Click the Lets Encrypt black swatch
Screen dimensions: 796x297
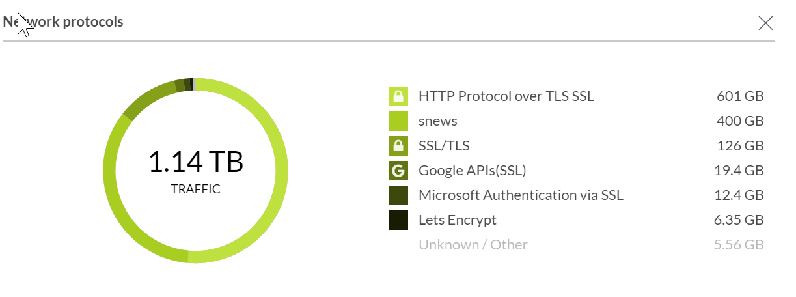(x=398, y=220)
